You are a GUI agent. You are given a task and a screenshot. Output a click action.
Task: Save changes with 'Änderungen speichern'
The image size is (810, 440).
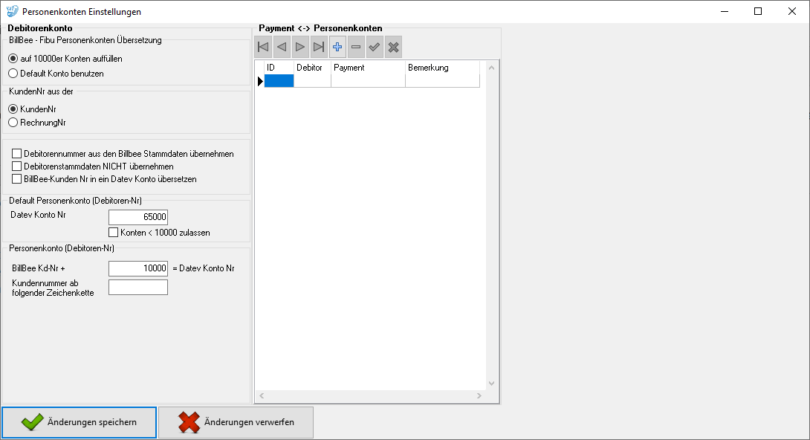click(x=80, y=422)
